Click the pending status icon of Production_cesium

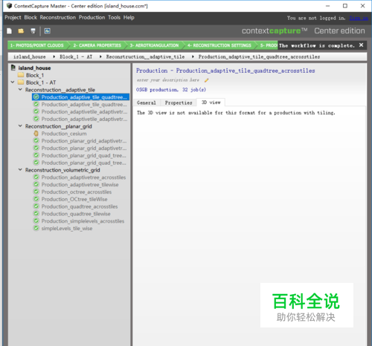click(x=36, y=134)
